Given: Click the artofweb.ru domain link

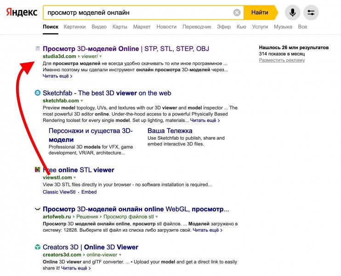Looking at the screenshot, I should [x=57, y=217].
